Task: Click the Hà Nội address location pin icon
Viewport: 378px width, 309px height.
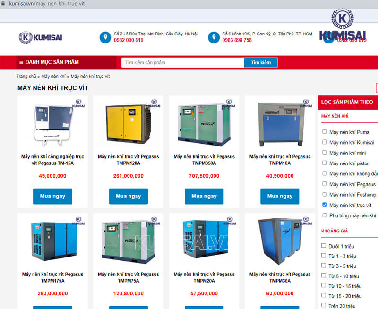Action: 105,37
